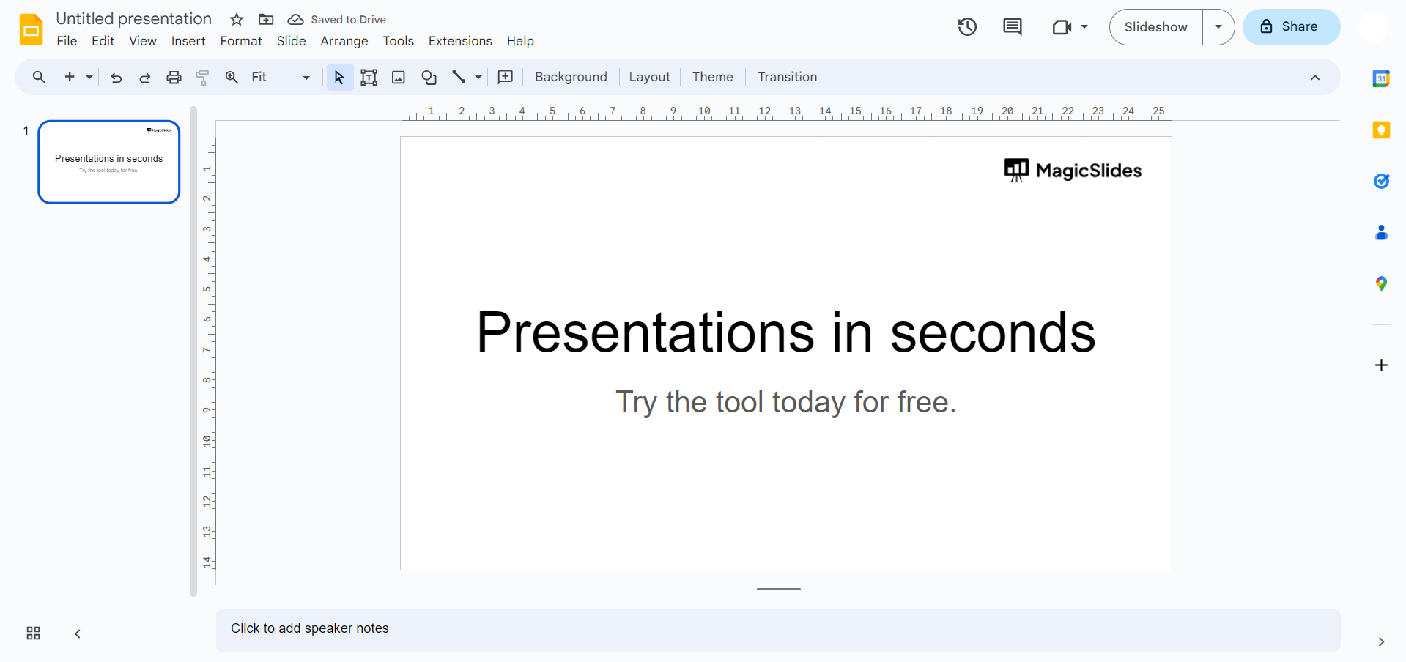Select the text box tool
Image resolution: width=1406 pixels, height=662 pixels.
click(369, 78)
